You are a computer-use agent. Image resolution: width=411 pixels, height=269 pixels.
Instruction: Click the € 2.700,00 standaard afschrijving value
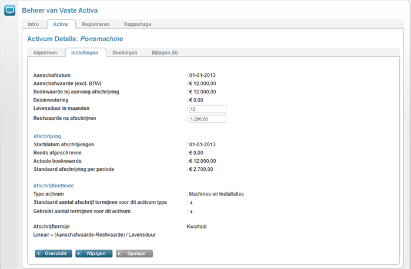pos(201,169)
